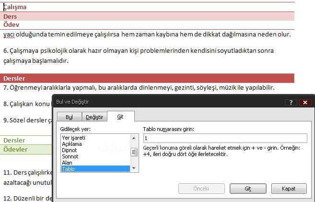
Task: Click the red Dersler heading row
Action: tap(147, 78)
